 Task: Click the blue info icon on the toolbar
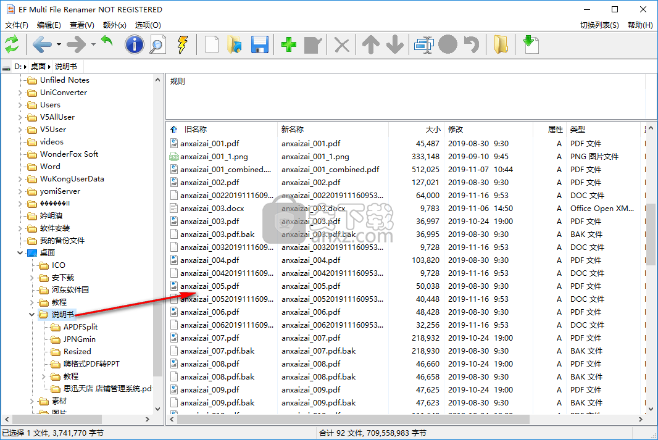(x=135, y=44)
